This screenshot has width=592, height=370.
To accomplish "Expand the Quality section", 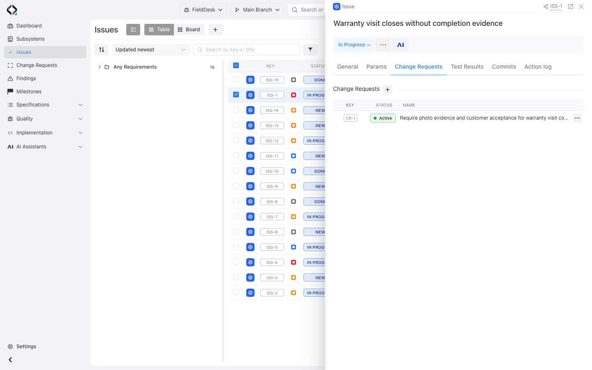I will [x=45, y=119].
